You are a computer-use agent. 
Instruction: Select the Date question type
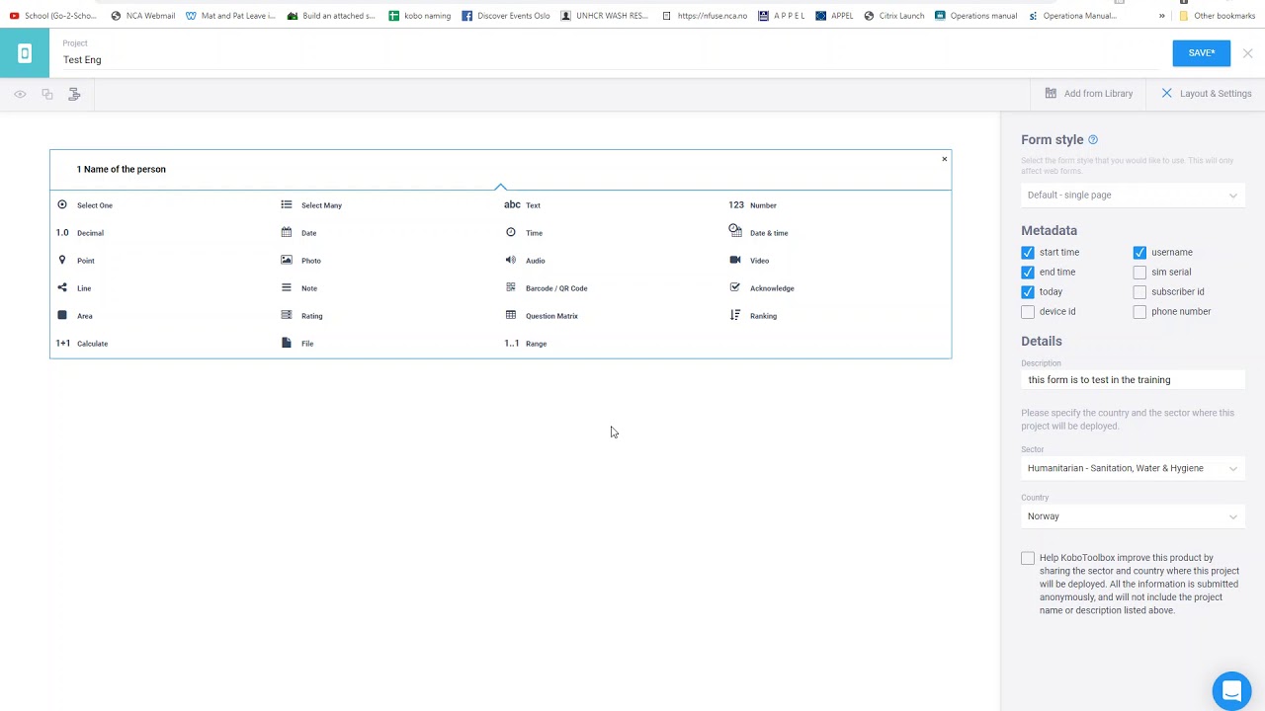coord(298,233)
